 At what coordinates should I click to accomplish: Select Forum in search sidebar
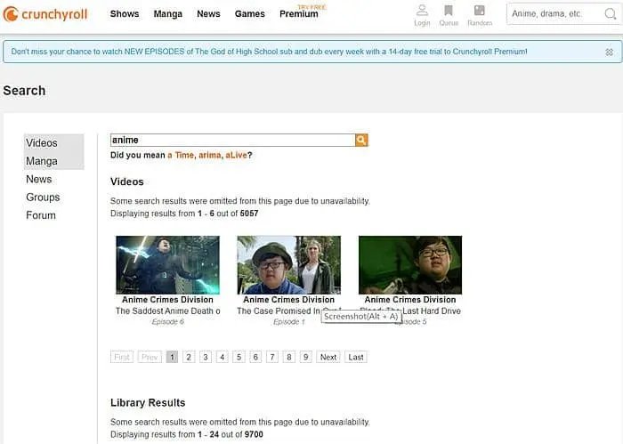coord(41,215)
